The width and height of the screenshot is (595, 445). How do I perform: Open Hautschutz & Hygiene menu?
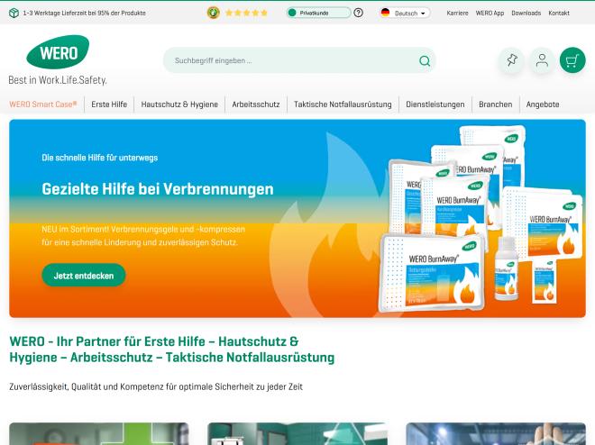pyautogui.click(x=179, y=104)
